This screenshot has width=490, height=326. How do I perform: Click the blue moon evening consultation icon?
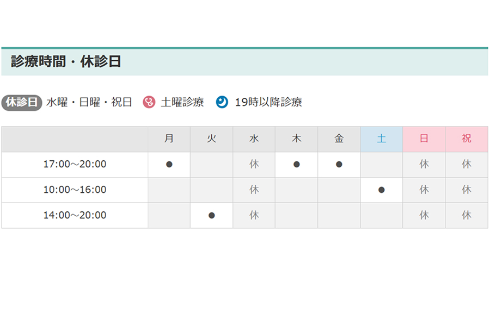coord(222,102)
